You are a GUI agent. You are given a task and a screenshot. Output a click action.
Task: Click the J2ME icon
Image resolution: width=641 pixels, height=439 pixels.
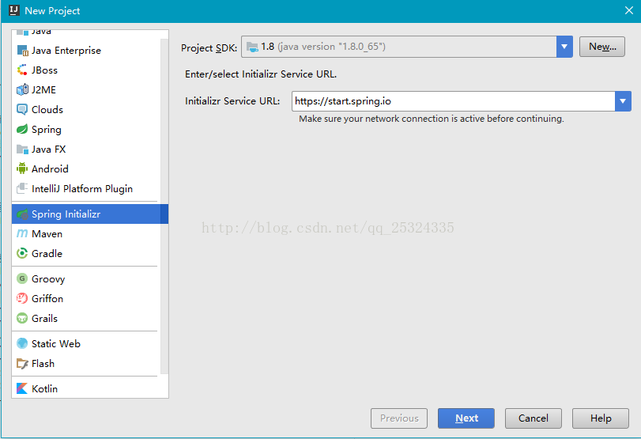coord(22,89)
